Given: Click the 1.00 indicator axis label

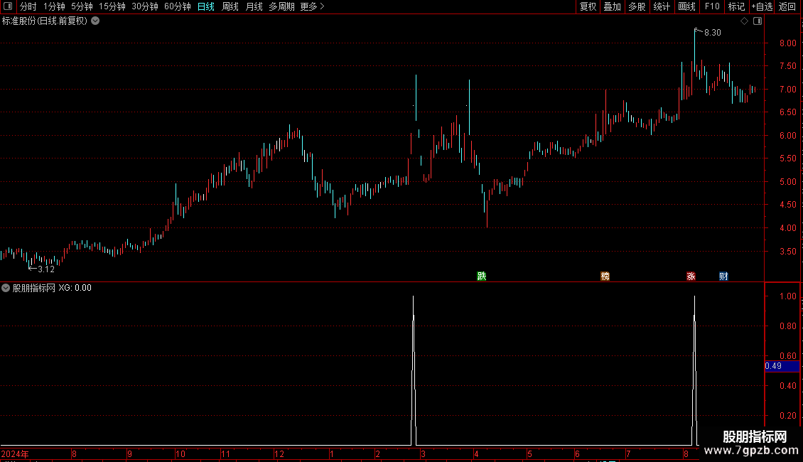Looking at the screenshot, I should pos(787,296).
